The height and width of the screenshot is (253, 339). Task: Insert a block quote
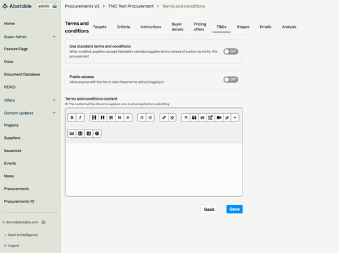[194, 117]
